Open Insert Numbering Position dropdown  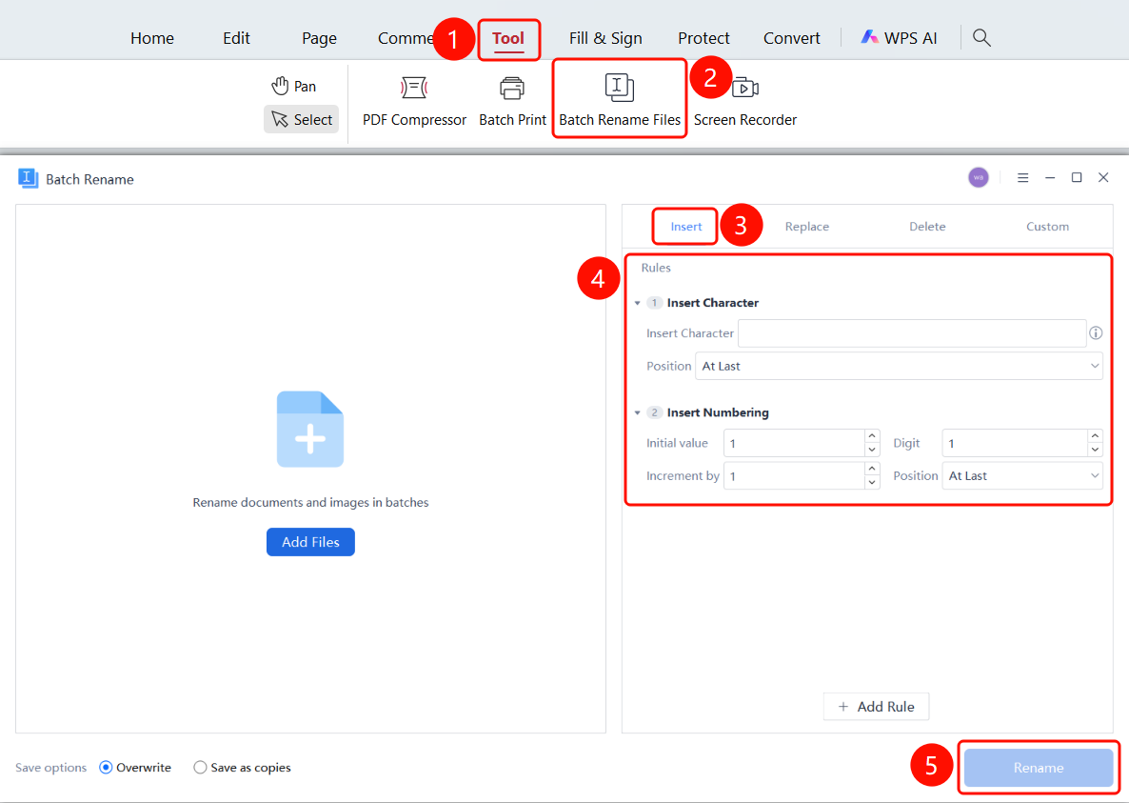tap(1021, 476)
